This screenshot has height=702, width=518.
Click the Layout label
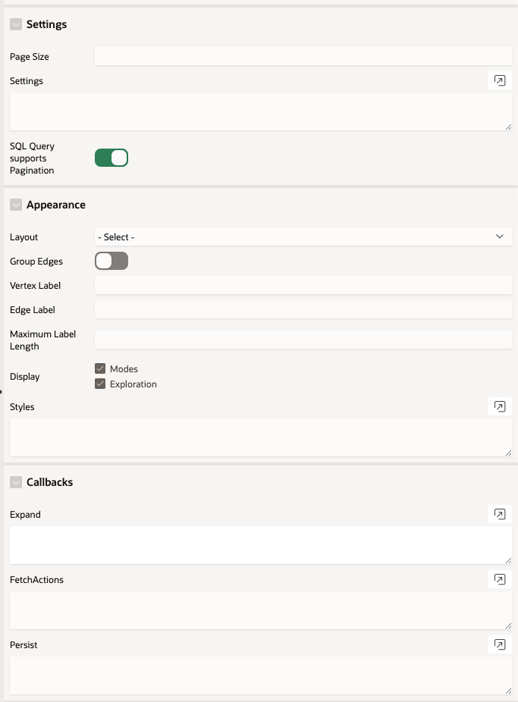point(24,237)
